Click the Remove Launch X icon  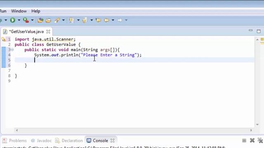click(x=252, y=140)
